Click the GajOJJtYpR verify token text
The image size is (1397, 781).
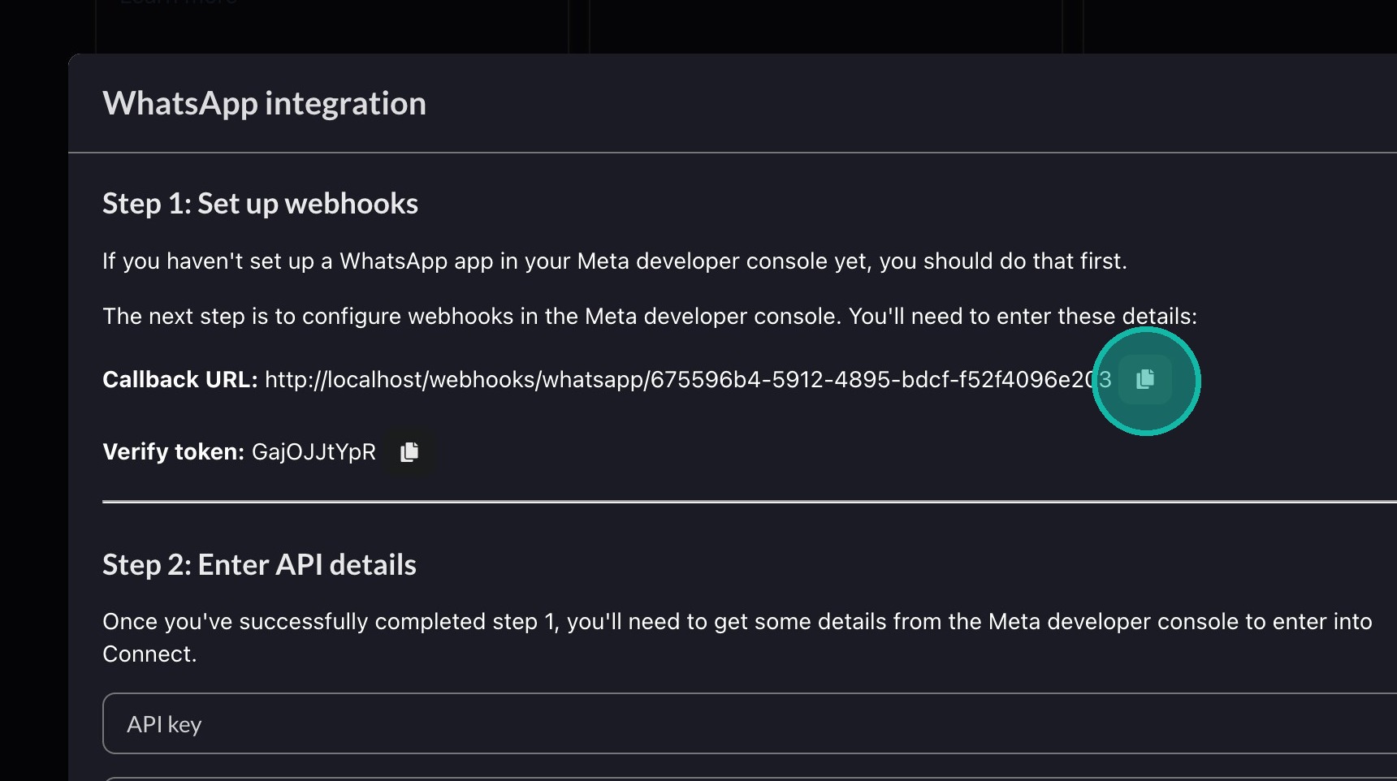pyautogui.click(x=314, y=452)
